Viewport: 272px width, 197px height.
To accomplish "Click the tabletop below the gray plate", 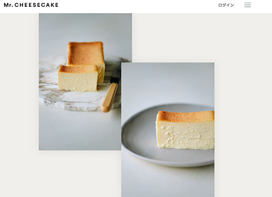I will (x=168, y=182).
